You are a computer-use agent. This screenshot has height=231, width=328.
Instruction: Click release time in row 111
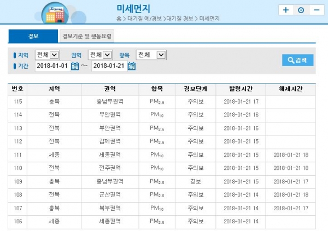click(291, 155)
